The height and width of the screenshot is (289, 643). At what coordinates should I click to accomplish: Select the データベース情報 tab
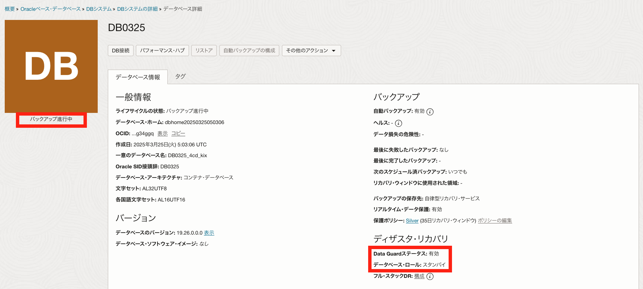coord(138,77)
